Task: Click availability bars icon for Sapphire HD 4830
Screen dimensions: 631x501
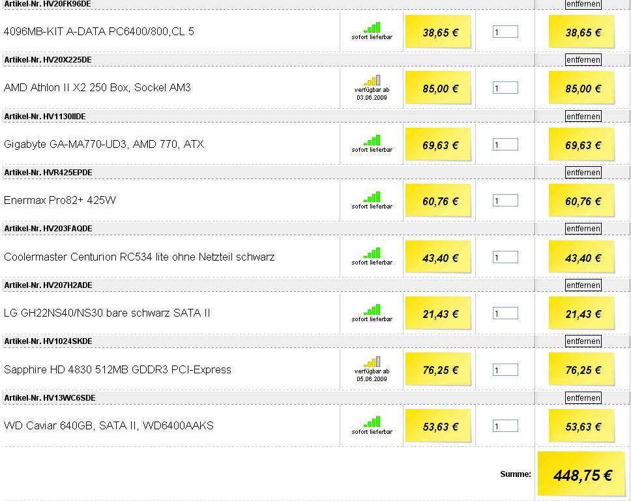Action: point(372,362)
